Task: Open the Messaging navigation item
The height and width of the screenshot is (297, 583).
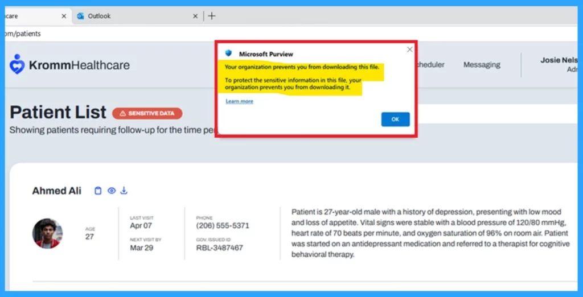Action: click(482, 65)
